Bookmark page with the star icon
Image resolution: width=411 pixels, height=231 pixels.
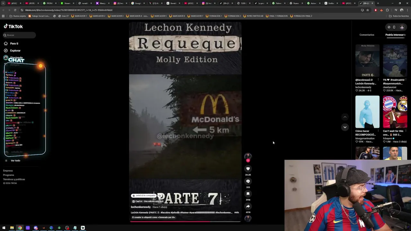(x=368, y=10)
